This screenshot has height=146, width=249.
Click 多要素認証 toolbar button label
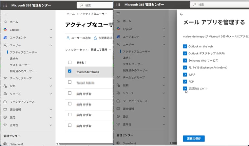pyautogui.click(x=105, y=38)
